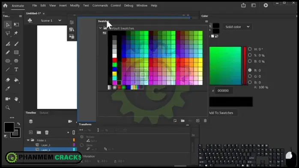Select the S saturation radio button
The width and height of the screenshot is (299, 168).
250,55
